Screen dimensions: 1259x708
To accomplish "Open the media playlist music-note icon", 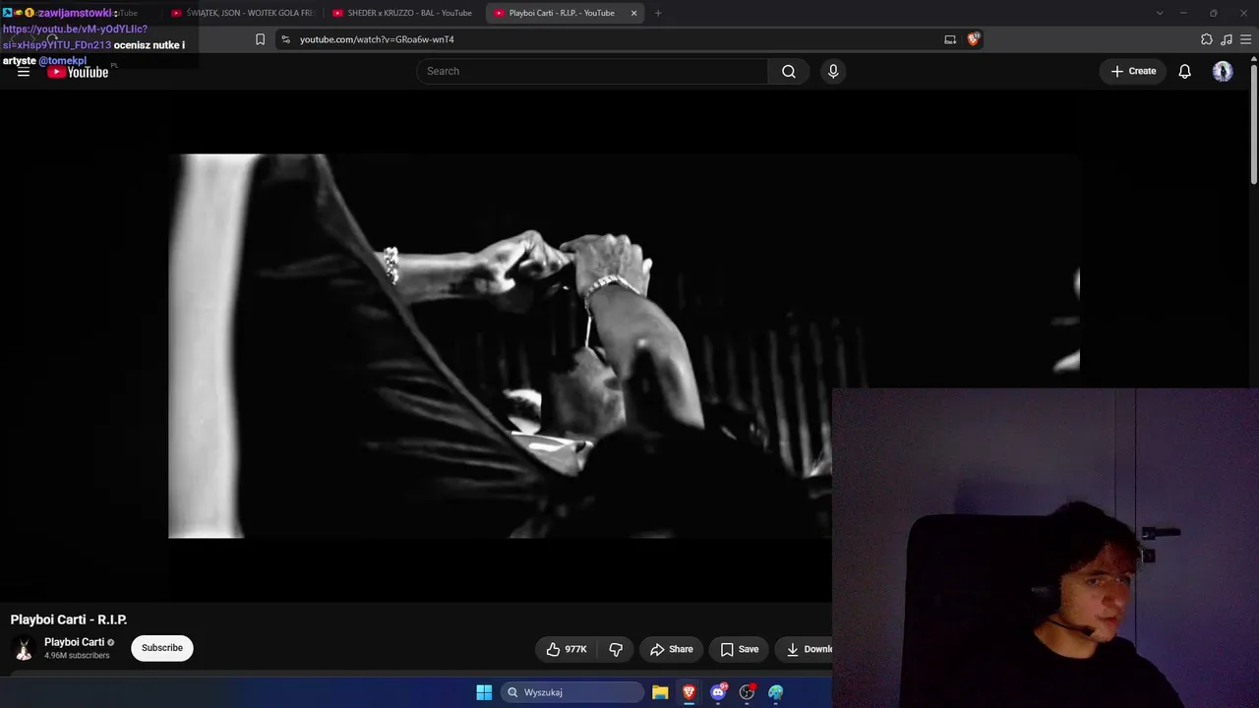I will tap(1227, 39).
